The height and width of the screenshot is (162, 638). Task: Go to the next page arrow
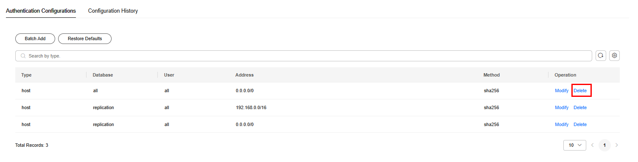tap(617, 145)
